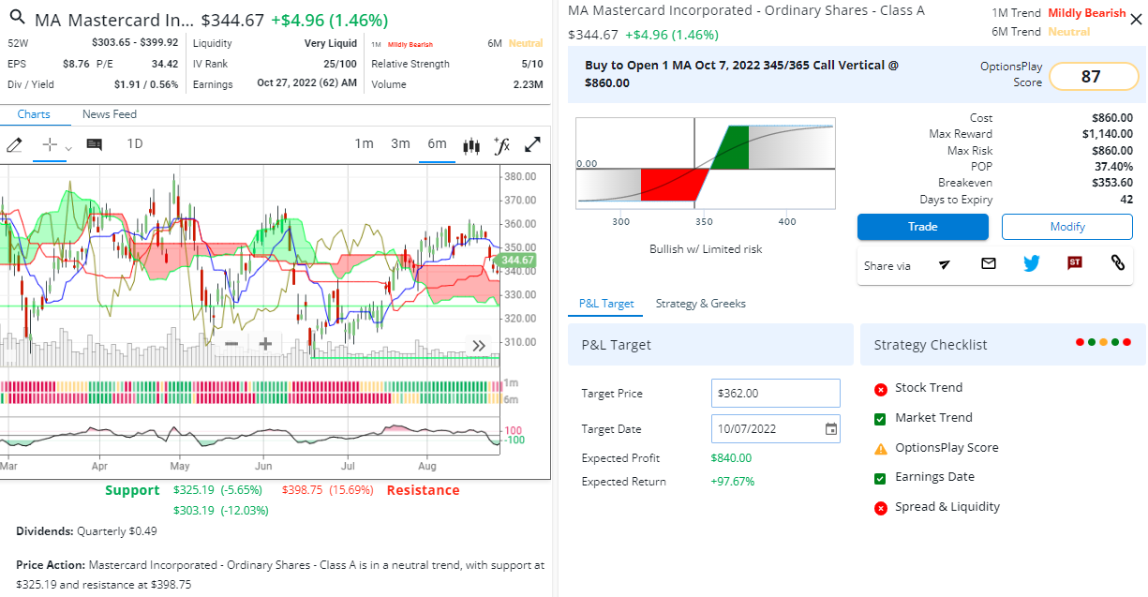Viewport: 1148px width, 597px height.
Task: Click the red X next to Stock Trend
Action: 881,389
